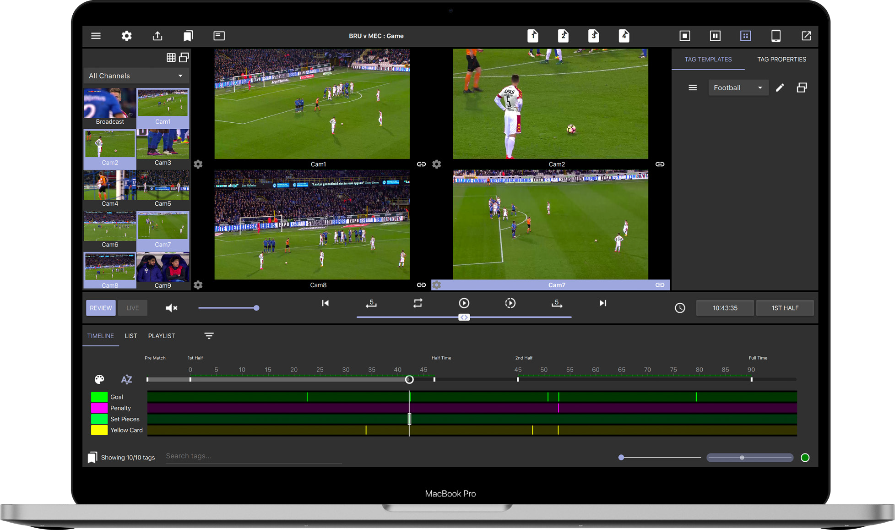The width and height of the screenshot is (895, 530).
Task: Toggle mute speaker icon
Action: (x=171, y=308)
